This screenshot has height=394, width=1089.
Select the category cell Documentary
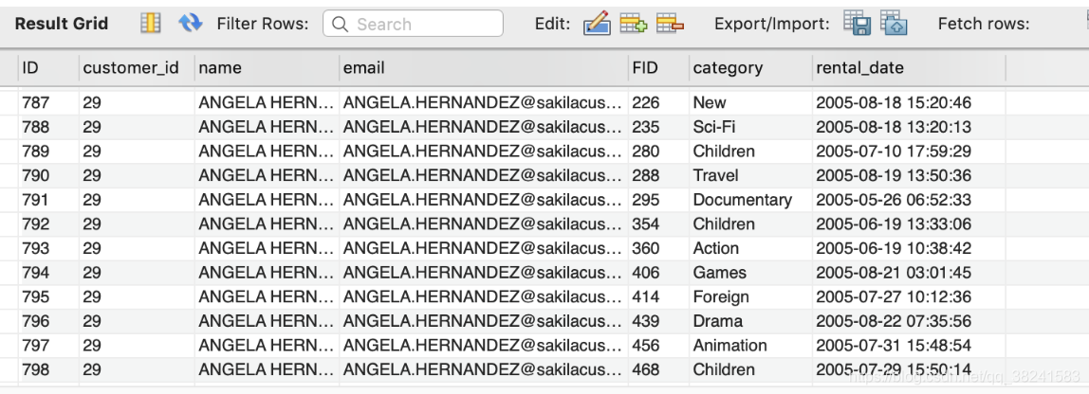click(x=750, y=200)
